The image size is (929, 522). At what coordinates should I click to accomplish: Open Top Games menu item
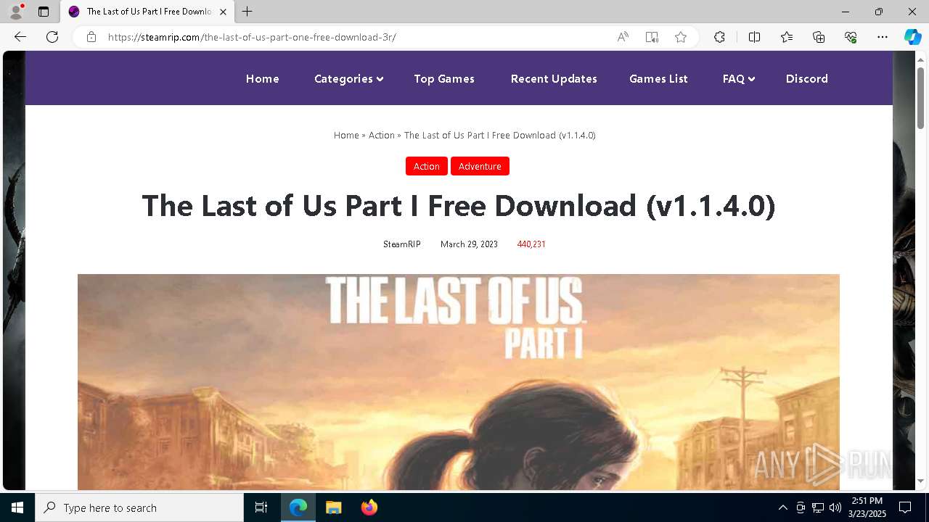coord(444,79)
